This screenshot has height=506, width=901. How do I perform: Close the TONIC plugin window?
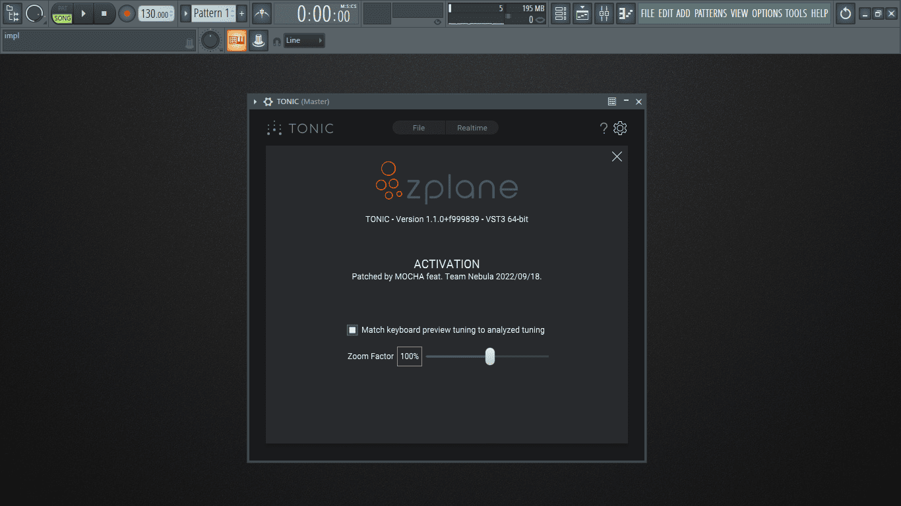click(638, 101)
